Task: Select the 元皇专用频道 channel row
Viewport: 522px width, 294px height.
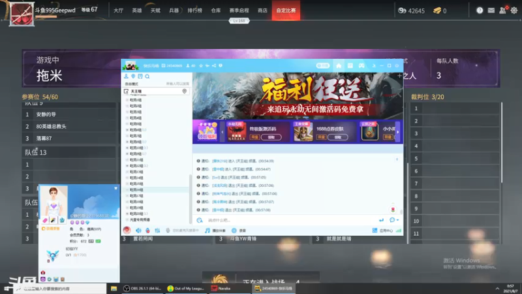Action: tap(156, 220)
